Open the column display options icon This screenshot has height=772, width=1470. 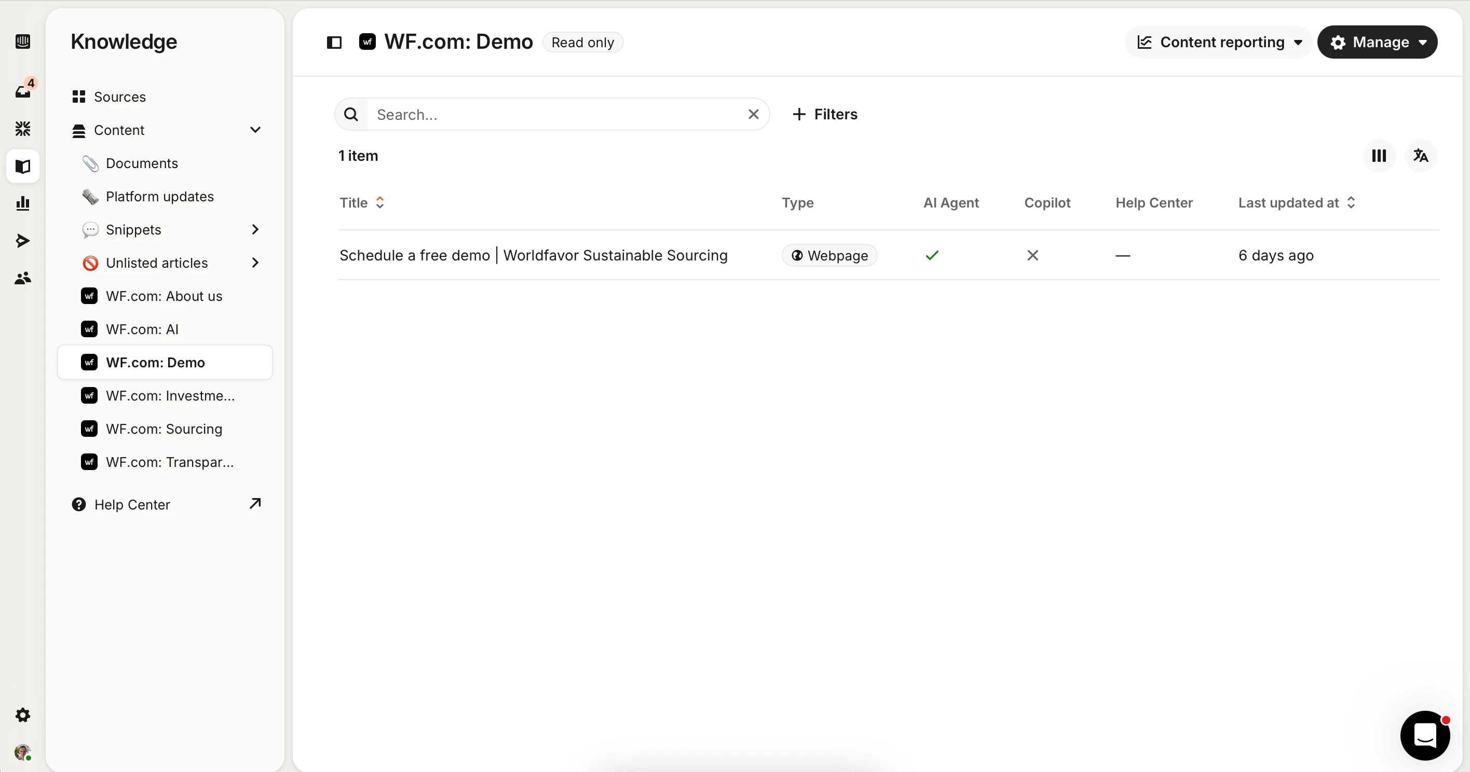[1379, 156]
